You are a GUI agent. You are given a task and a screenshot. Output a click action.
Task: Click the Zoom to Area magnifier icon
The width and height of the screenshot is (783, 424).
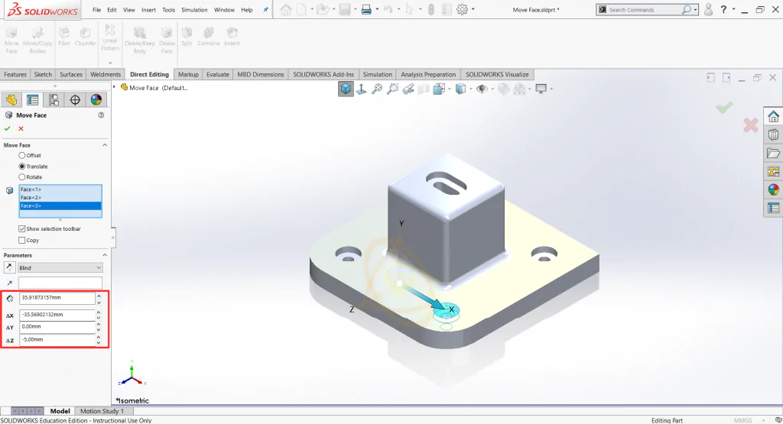coord(393,89)
